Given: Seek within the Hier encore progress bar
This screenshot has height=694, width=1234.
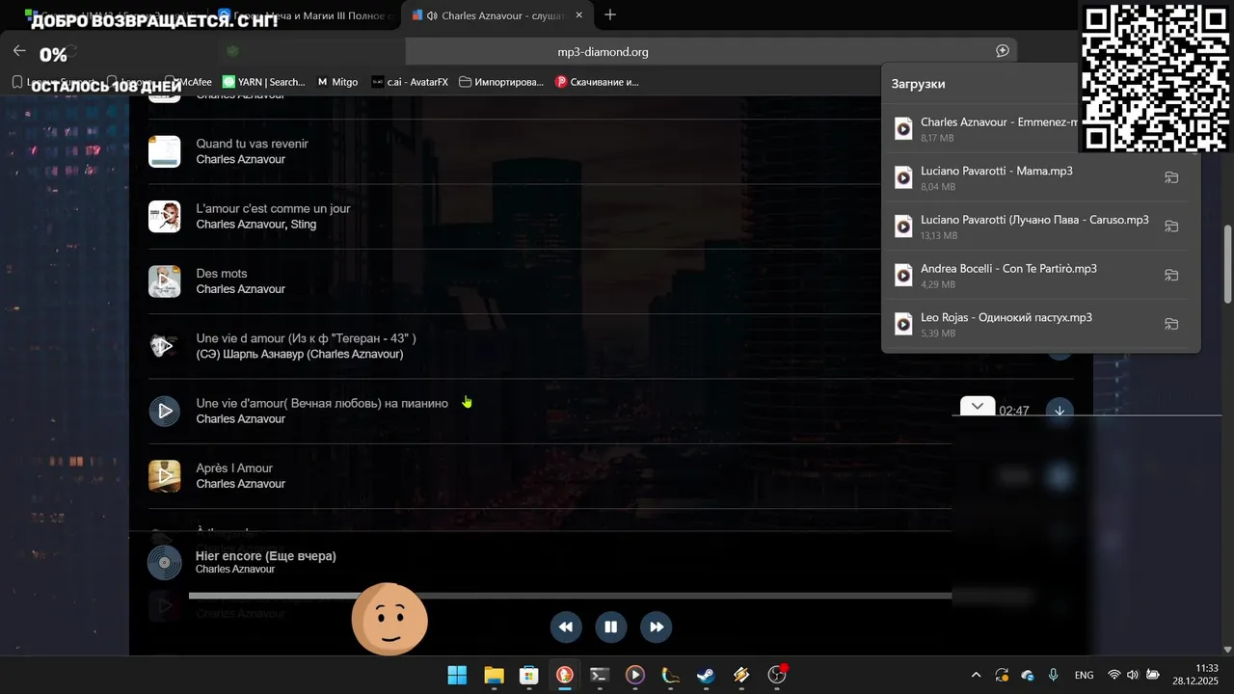Looking at the screenshot, I should click(x=570, y=596).
